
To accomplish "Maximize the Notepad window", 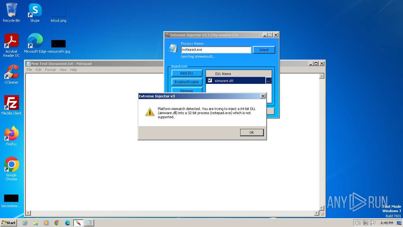I will [x=316, y=63].
